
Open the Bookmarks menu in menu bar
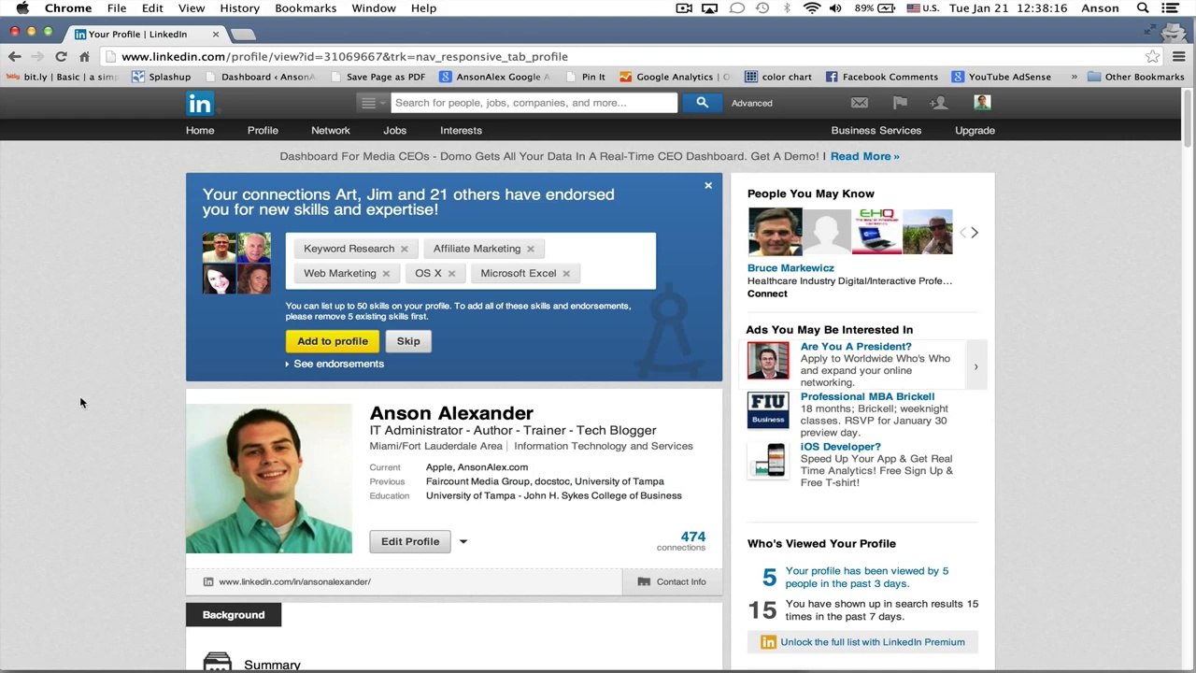(306, 8)
